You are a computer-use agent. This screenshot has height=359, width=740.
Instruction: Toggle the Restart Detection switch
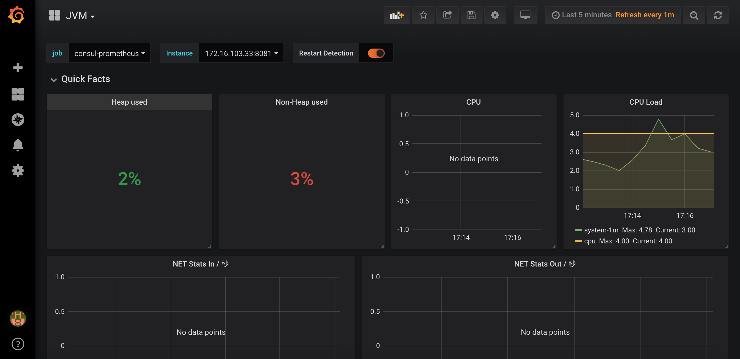tap(376, 53)
